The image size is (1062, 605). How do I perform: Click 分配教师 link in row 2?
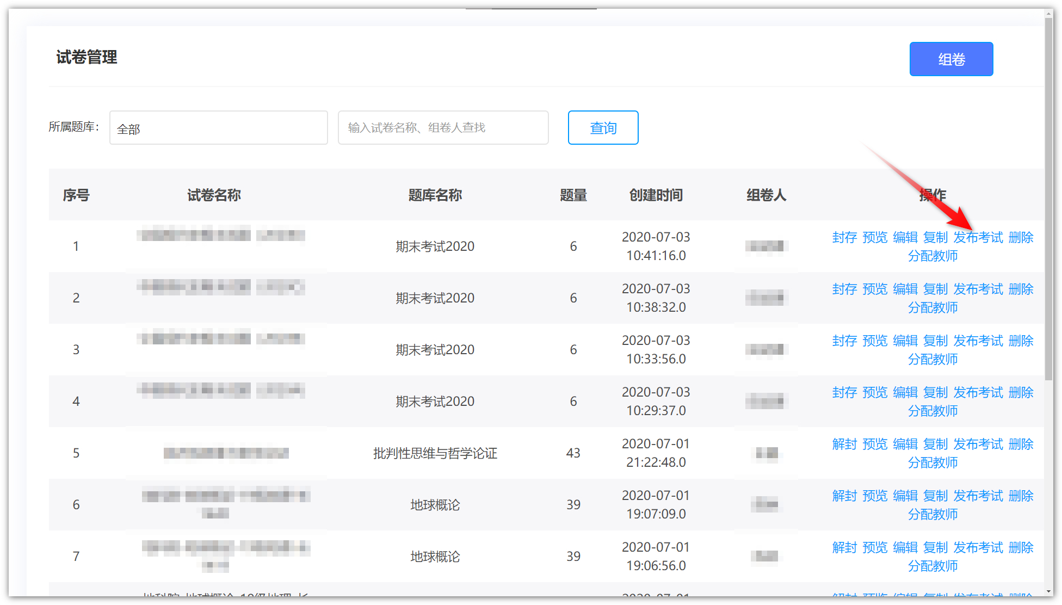[x=933, y=308]
